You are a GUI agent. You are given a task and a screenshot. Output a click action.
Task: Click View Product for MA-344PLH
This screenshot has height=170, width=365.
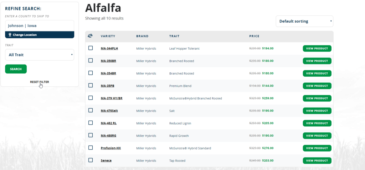(x=317, y=49)
